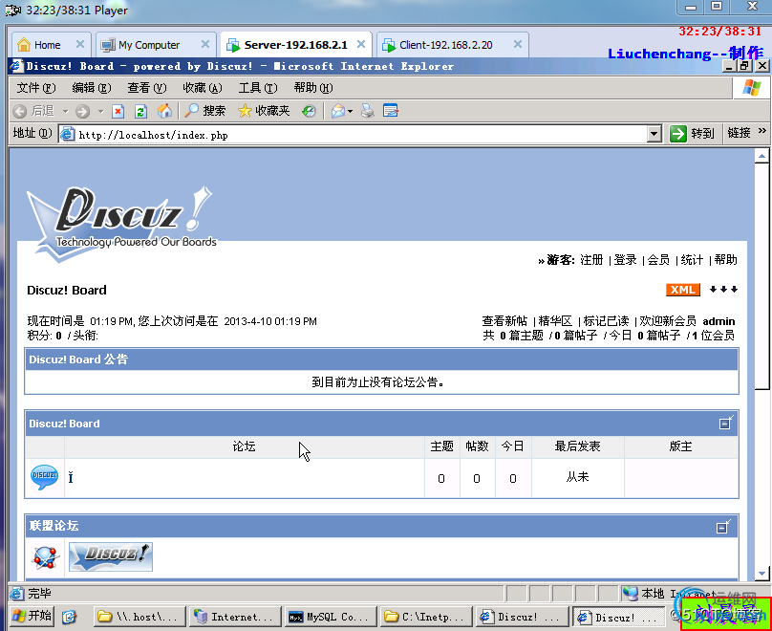This screenshot has width=772, height=631.
Task: Click the three down arrows beside XML
Action: click(x=723, y=289)
